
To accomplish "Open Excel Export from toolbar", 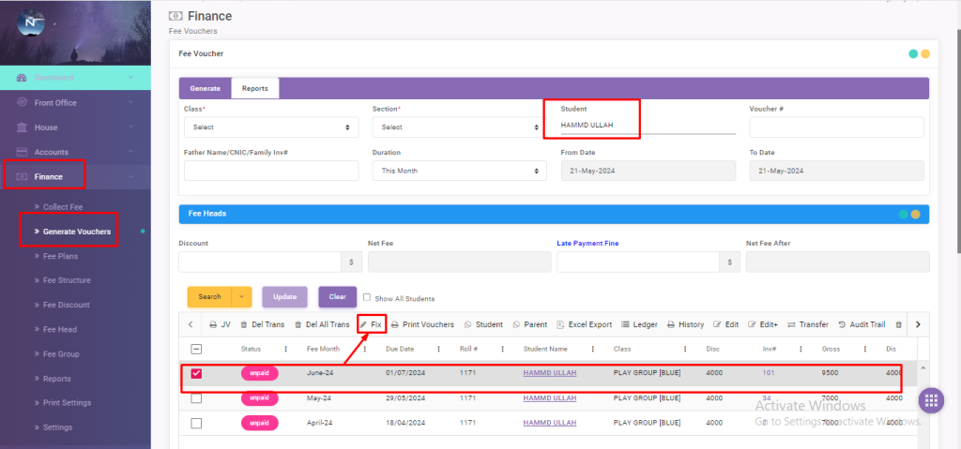I will [561, 324].
